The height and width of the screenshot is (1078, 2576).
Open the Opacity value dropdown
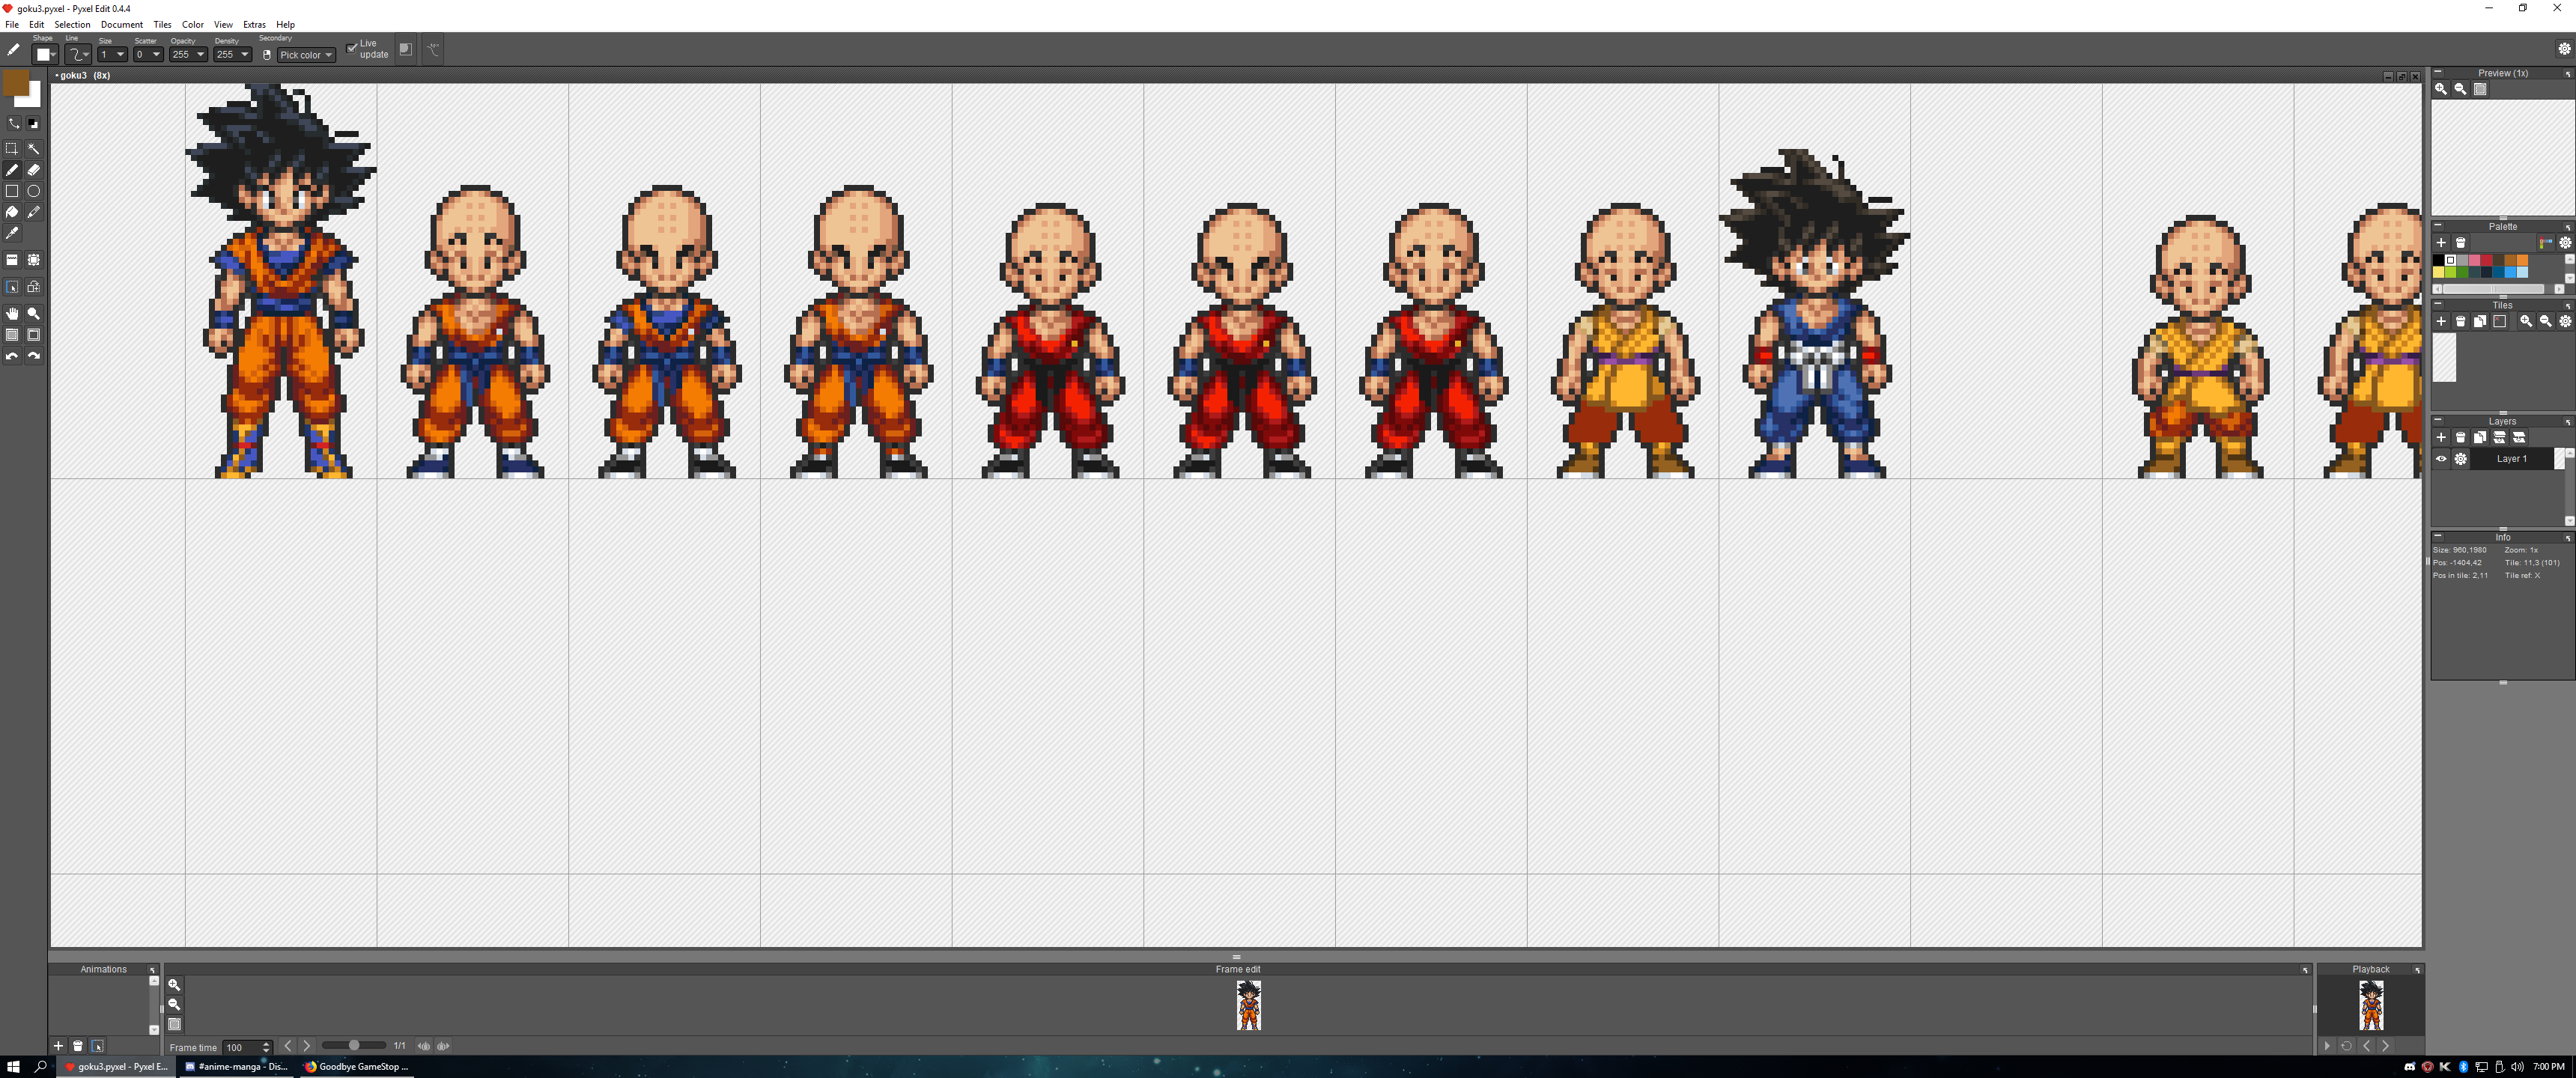click(189, 54)
